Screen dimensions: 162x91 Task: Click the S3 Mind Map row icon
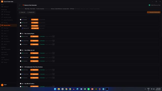[23, 70]
